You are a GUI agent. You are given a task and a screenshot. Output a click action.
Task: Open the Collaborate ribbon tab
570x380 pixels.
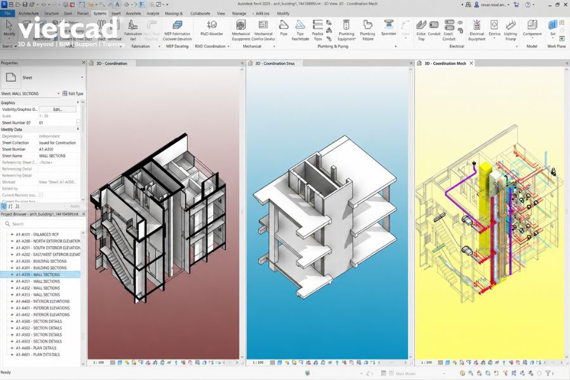point(200,13)
